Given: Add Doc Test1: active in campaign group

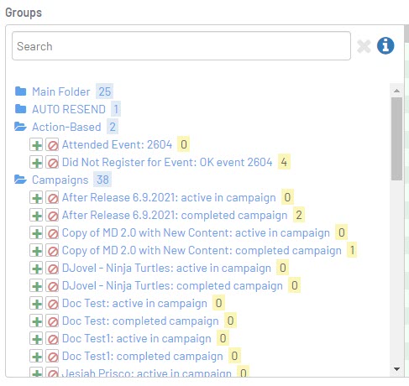Looking at the screenshot, I should pos(36,339).
